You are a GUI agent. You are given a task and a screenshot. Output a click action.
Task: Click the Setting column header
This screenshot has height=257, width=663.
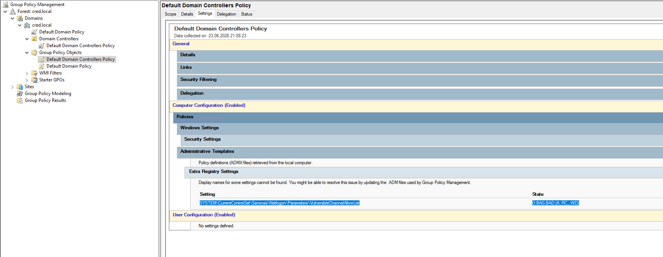(x=207, y=194)
